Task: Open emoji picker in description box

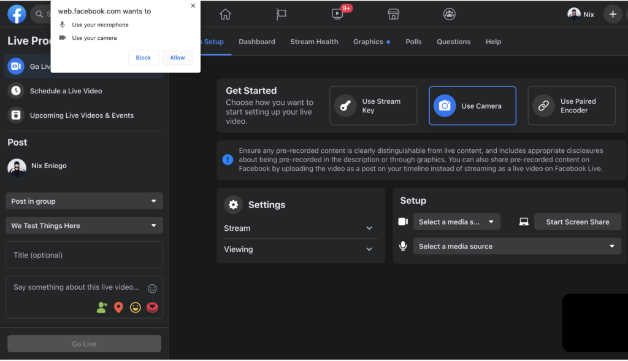Action: 152,289
